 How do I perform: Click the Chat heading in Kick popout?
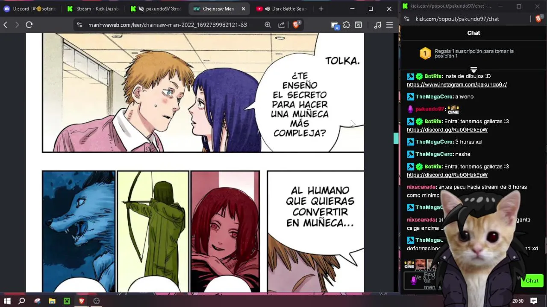point(473,33)
